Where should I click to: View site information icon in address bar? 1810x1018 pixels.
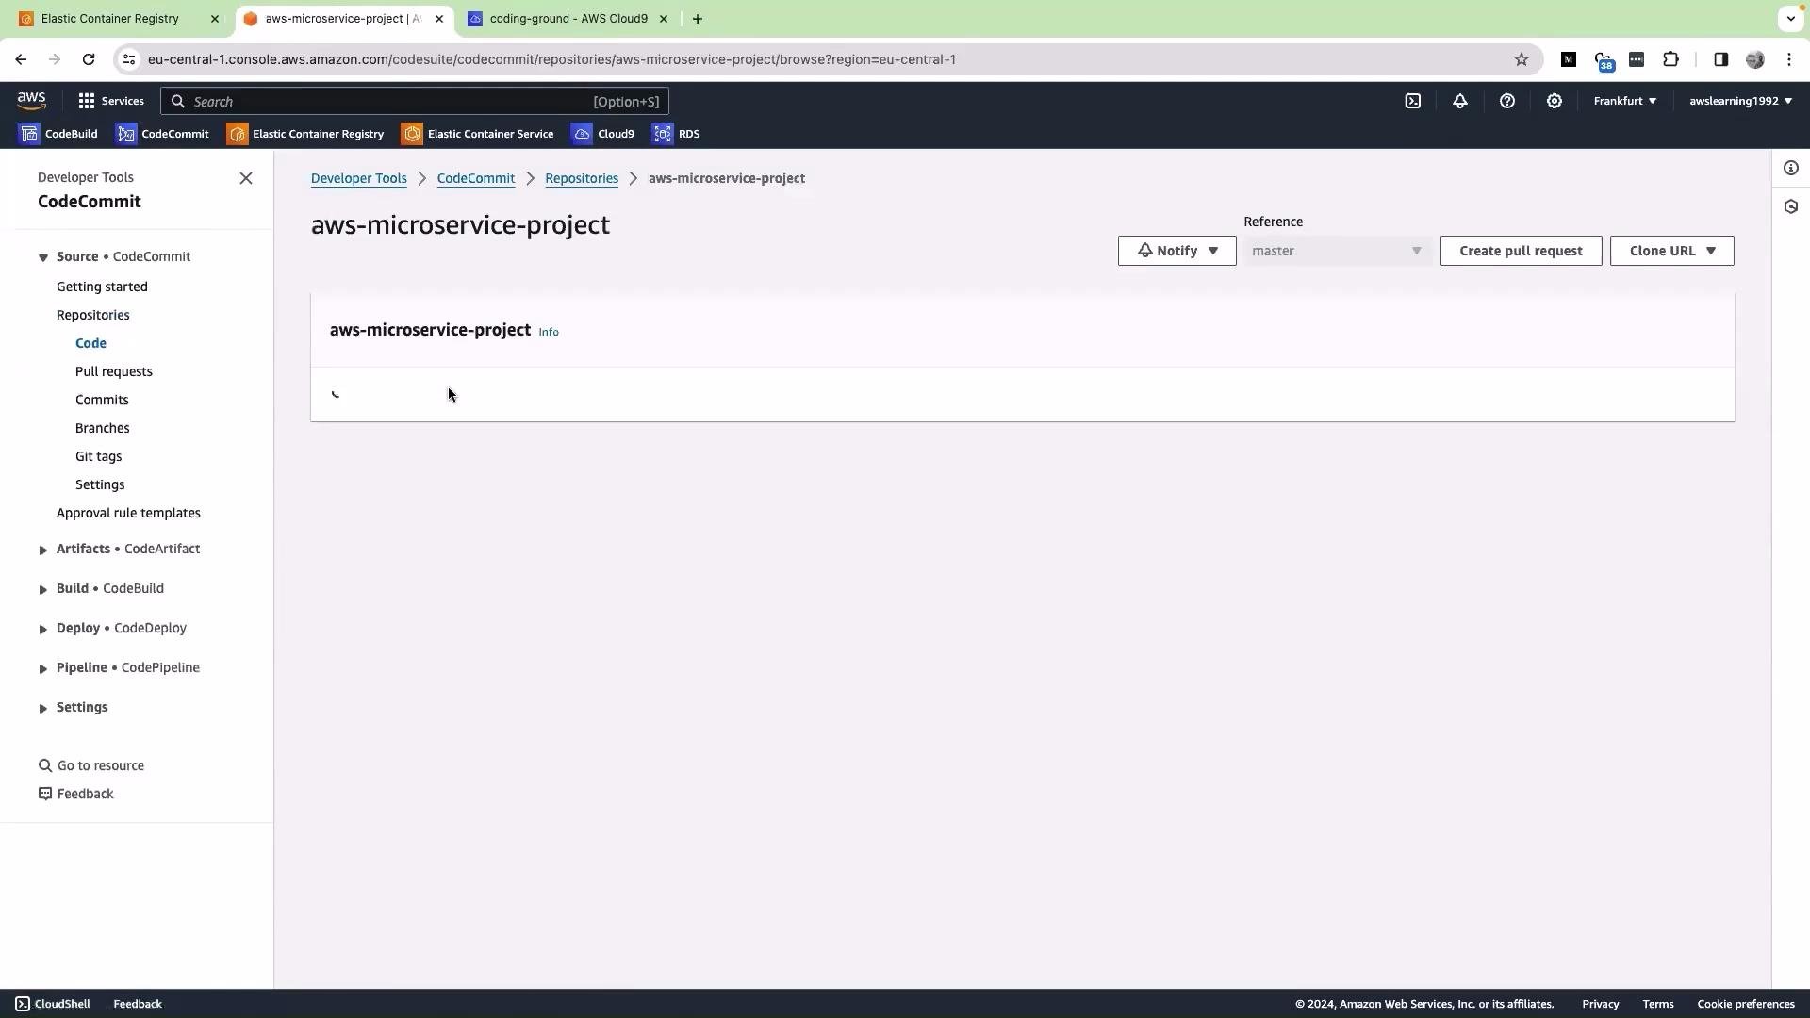click(x=129, y=59)
